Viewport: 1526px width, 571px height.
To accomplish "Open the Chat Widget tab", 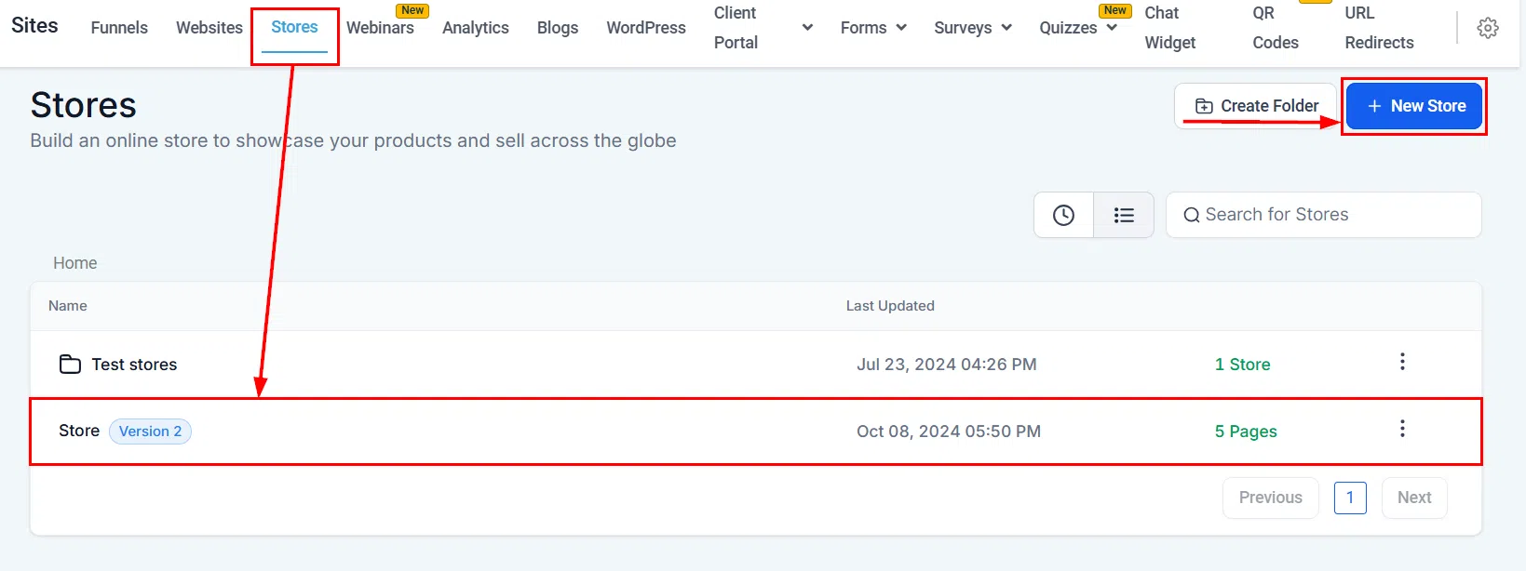I will tap(1170, 28).
